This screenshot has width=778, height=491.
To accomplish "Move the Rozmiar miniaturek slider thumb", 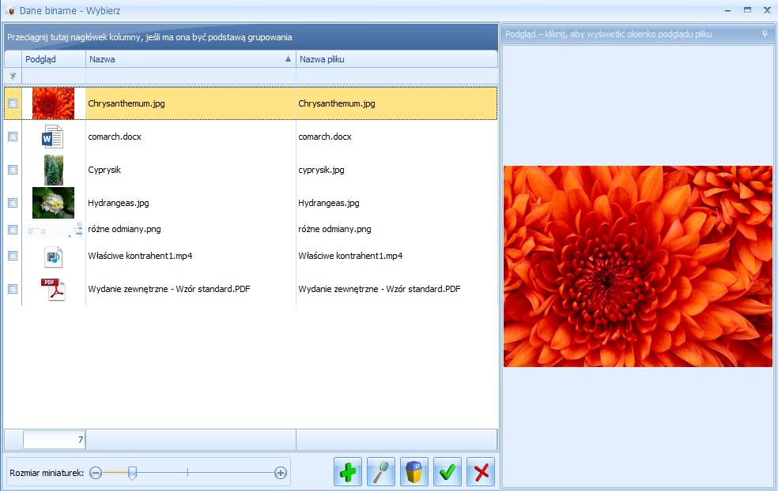I will click(132, 473).
